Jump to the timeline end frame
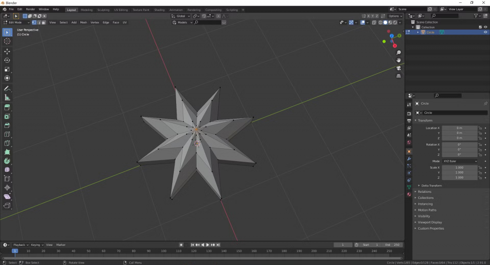 click(x=218, y=245)
